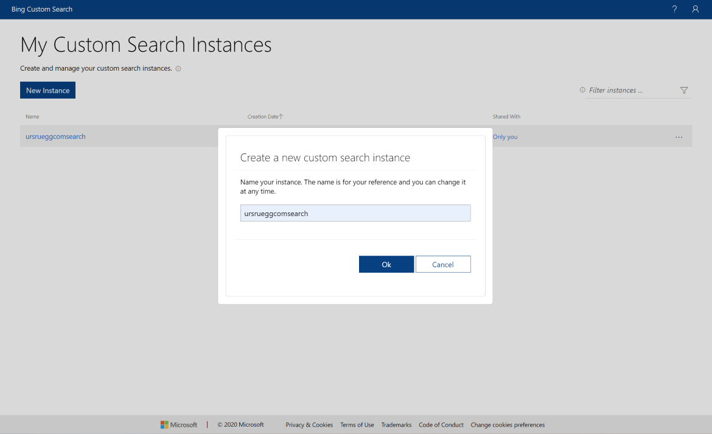Open the Trademarks footer link
This screenshot has height=434, width=712.
(x=396, y=425)
